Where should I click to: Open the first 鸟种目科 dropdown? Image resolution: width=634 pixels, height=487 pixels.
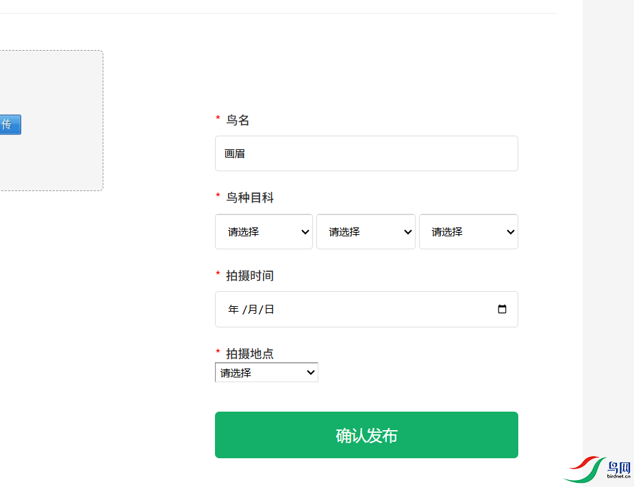point(264,232)
